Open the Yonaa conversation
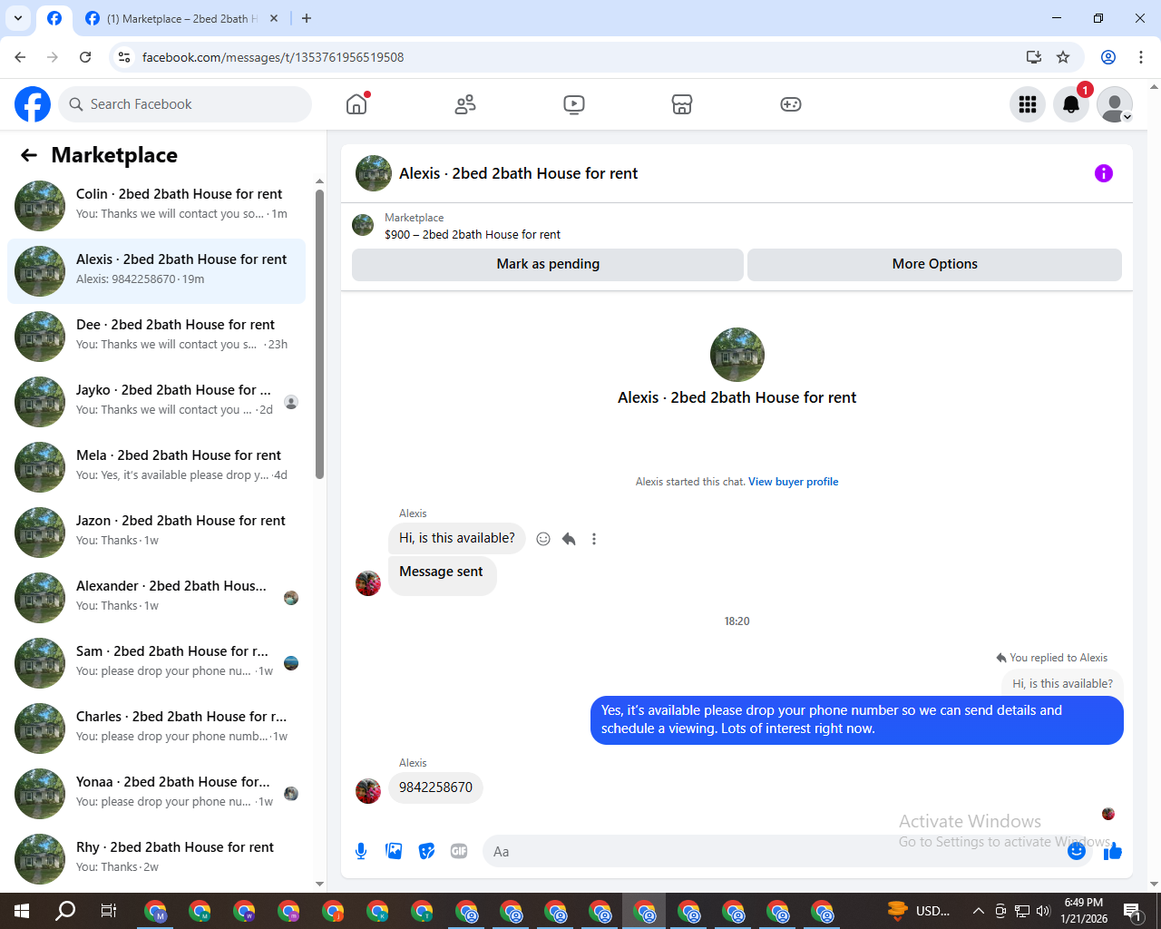Screen dimensions: 1161x929 [x=156, y=793]
